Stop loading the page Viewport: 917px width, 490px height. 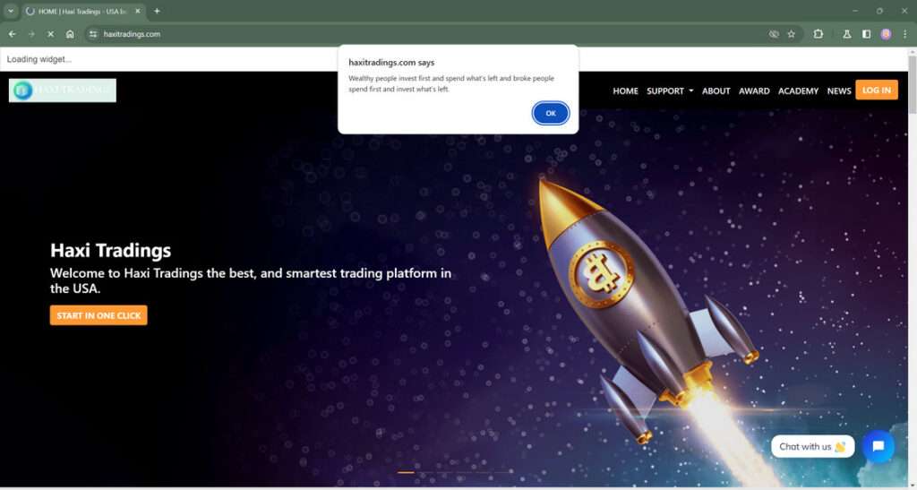click(50, 34)
